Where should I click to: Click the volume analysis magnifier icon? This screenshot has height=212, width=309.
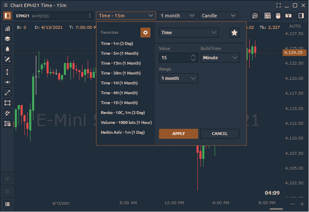coord(255,16)
